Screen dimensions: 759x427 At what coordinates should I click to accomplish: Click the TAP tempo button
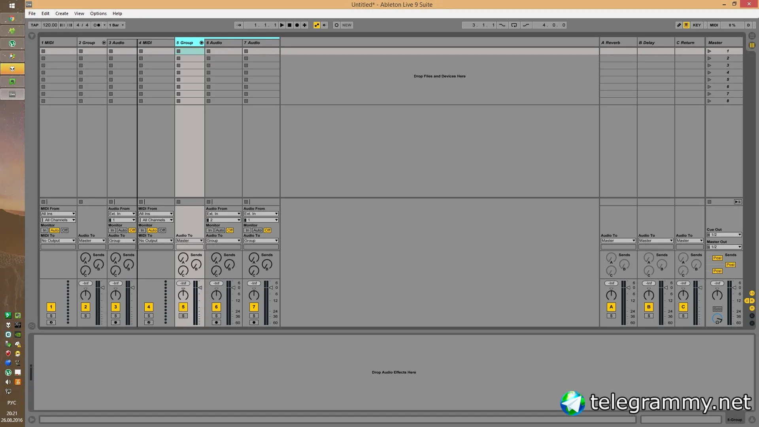[x=35, y=25]
